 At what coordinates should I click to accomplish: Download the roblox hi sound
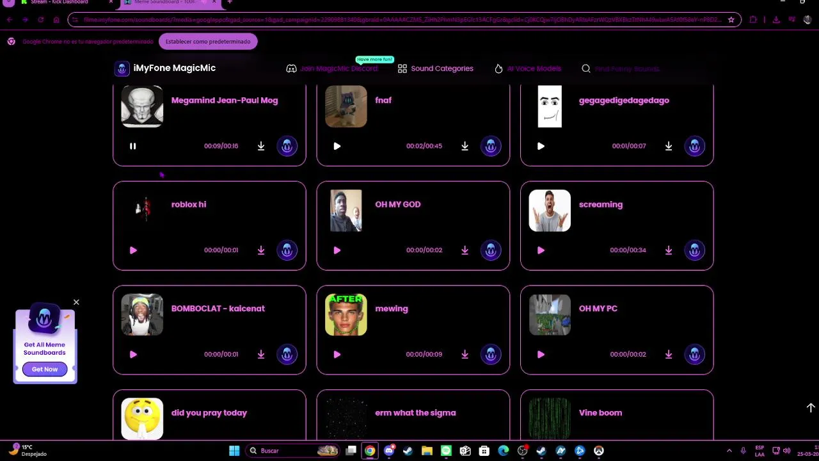pos(261,250)
